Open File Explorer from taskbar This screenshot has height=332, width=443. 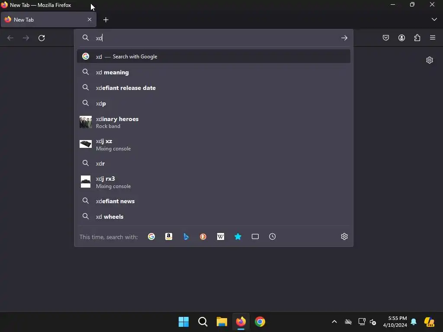[222, 322]
